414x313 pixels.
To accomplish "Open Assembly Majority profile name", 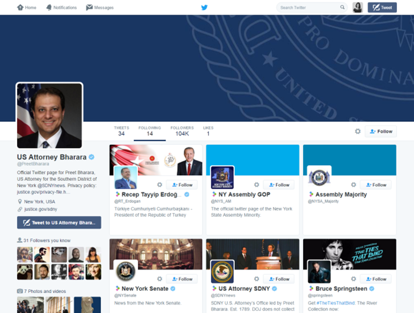I will pos(341,195).
